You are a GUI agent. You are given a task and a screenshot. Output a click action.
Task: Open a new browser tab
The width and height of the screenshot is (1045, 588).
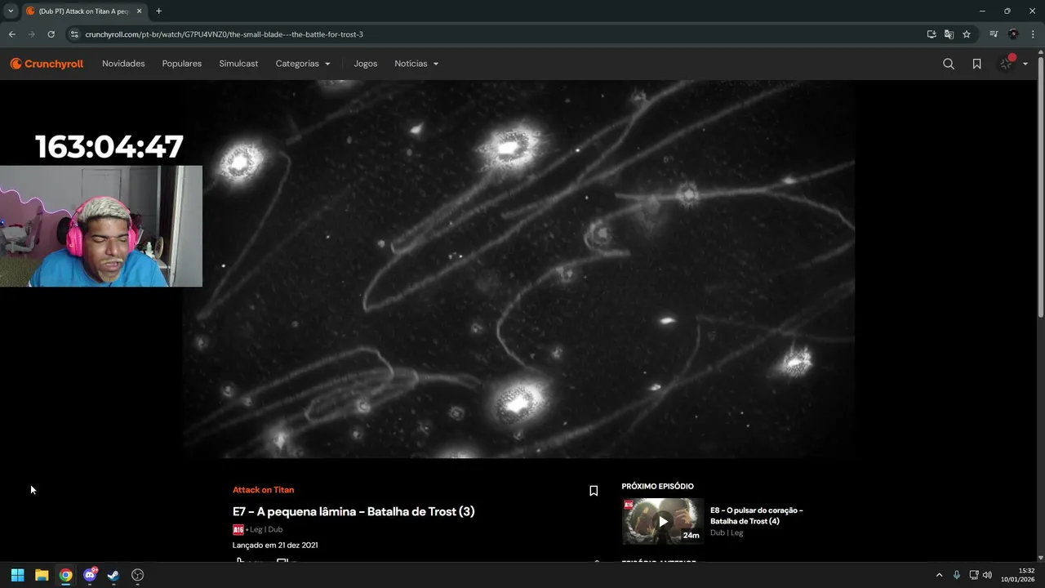pyautogui.click(x=158, y=11)
